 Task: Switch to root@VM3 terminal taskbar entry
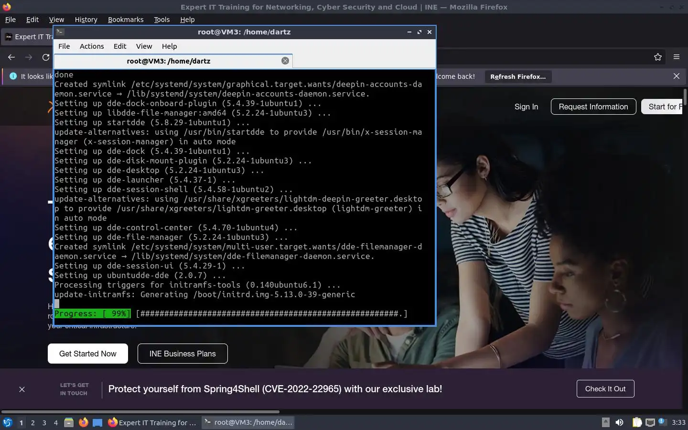(x=247, y=422)
